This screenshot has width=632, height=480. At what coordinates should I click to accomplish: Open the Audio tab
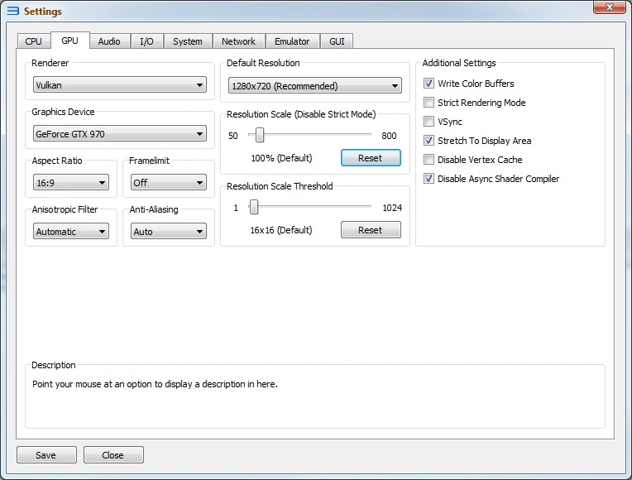(109, 41)
